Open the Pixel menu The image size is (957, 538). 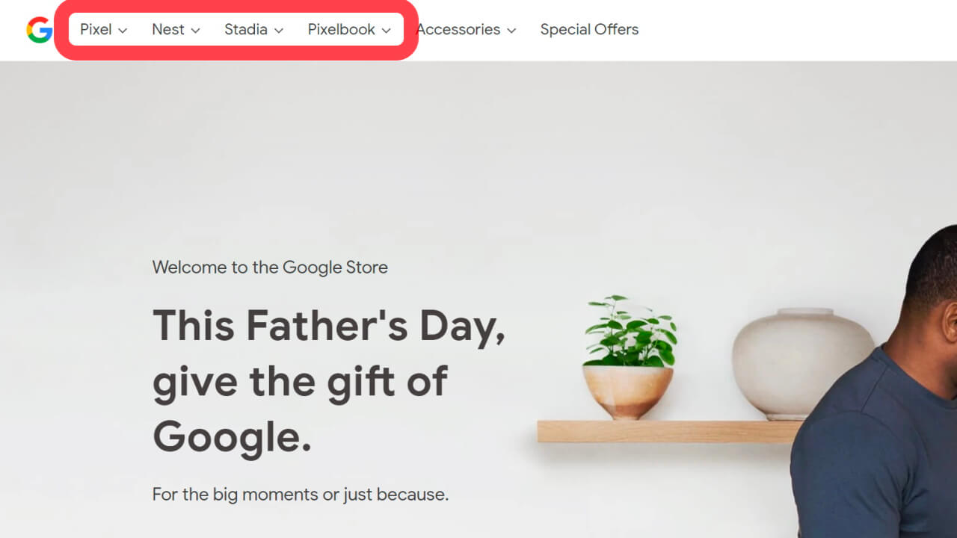tap(96, 30)
